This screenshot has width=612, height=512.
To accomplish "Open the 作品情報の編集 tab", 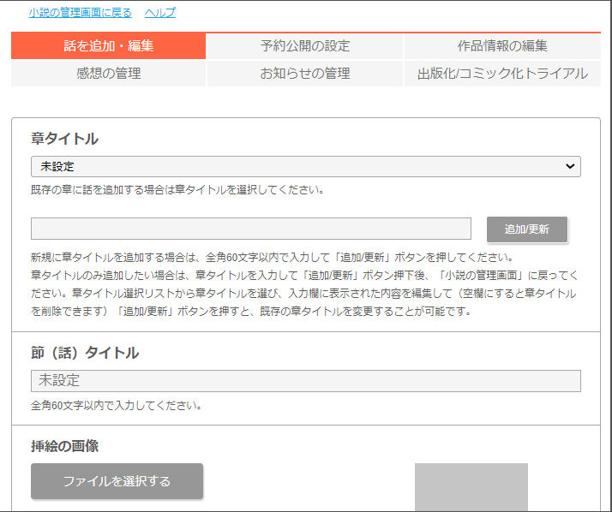I will click(502, 46).
